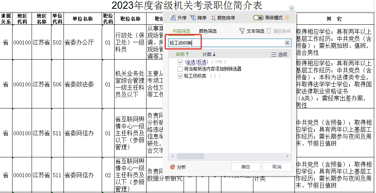Switch to the 颜色筛选 tab
376x193 pixels.
click(208, 31)
